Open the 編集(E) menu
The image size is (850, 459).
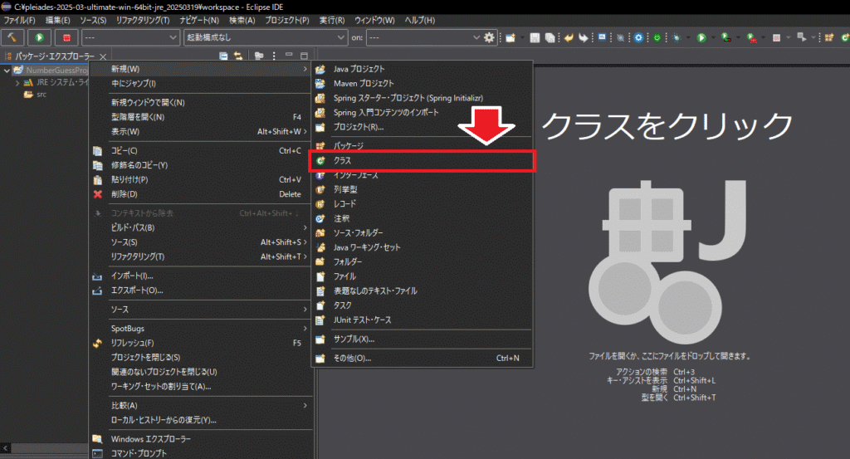tap(57, 20)
